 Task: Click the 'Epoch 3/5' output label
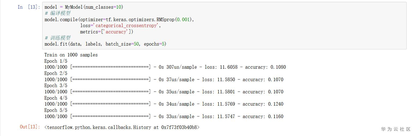[56, 86]
